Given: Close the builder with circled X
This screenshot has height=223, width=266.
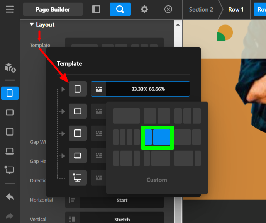Looking at the screenshot, I should click(x=168, y=9).
